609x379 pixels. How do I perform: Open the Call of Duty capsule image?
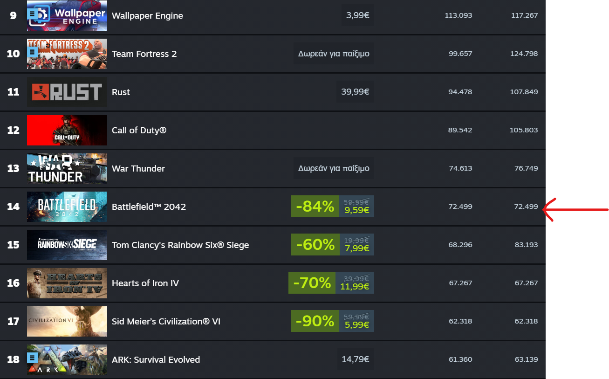click(67, 131)
